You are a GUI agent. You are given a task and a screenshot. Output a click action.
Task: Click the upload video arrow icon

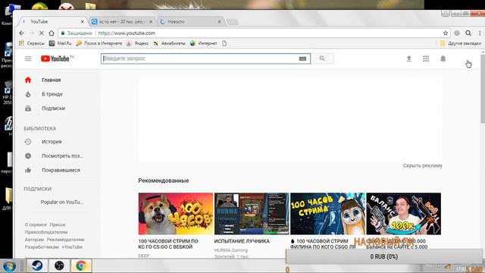click(x=408, y=58)
